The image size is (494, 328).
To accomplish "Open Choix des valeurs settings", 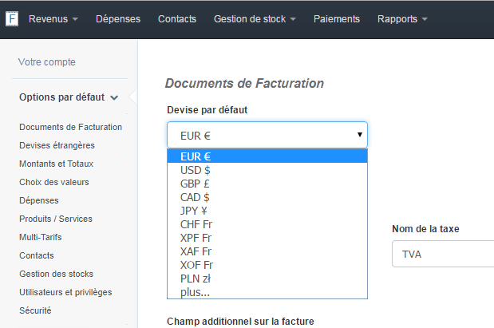I will 54,182.
